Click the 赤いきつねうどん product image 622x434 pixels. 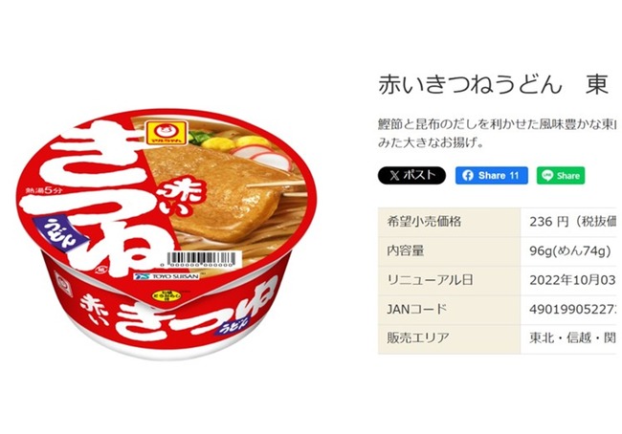(167, 234)
